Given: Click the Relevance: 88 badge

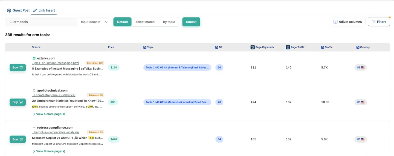Looking at the screenshot, I should coord(95,95).
